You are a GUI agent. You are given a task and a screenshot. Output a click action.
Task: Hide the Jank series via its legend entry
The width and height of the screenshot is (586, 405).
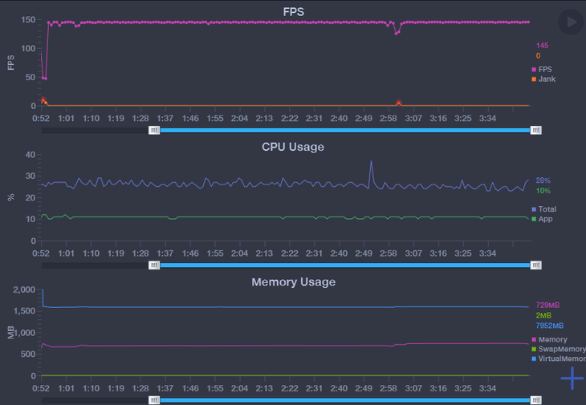546,79
